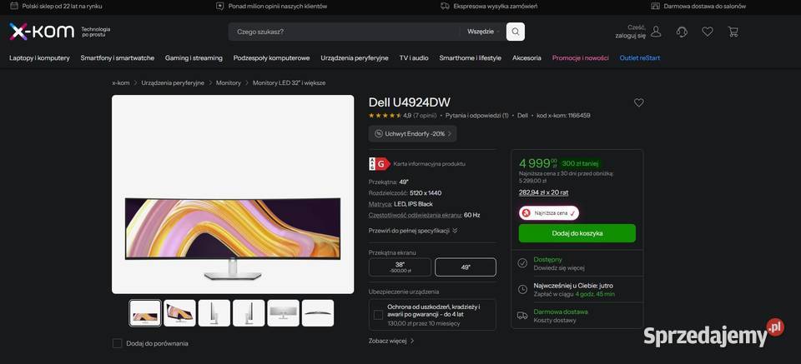Click the percent icon on Endorfy promo
The height and width of the screenshot is (364, 801).
click(379, 133)
